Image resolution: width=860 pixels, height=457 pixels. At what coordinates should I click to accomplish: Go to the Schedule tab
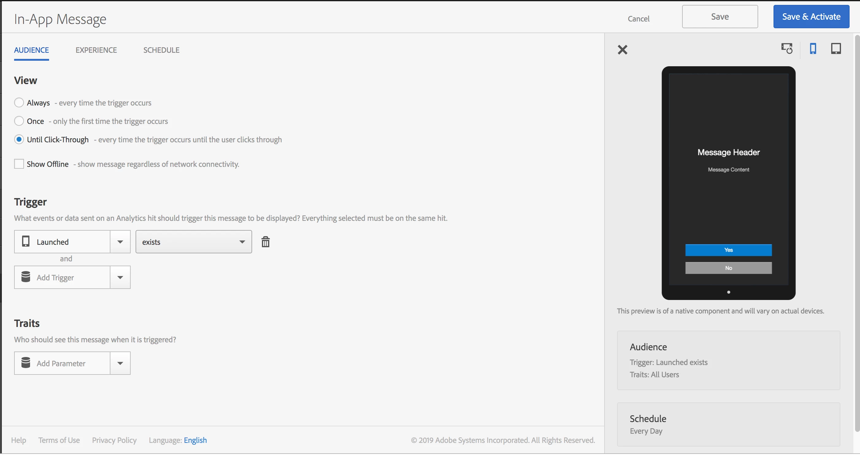tap(161, 50)
